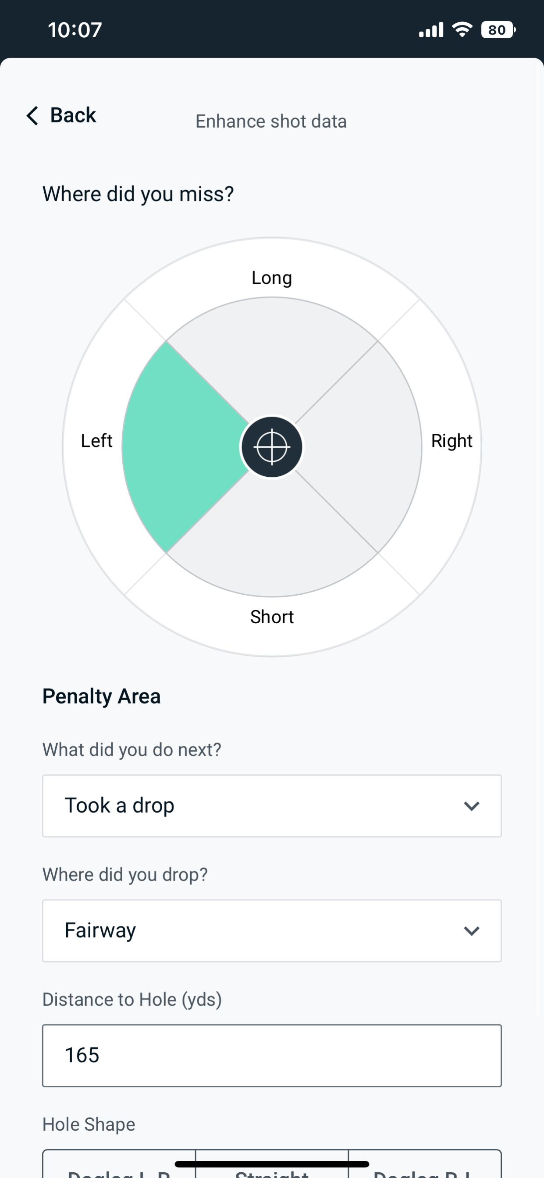Viewport: 544px width, 1178px height.
Task: Click chevron arrow beside Took a drop
Action: tap(471, 806)
